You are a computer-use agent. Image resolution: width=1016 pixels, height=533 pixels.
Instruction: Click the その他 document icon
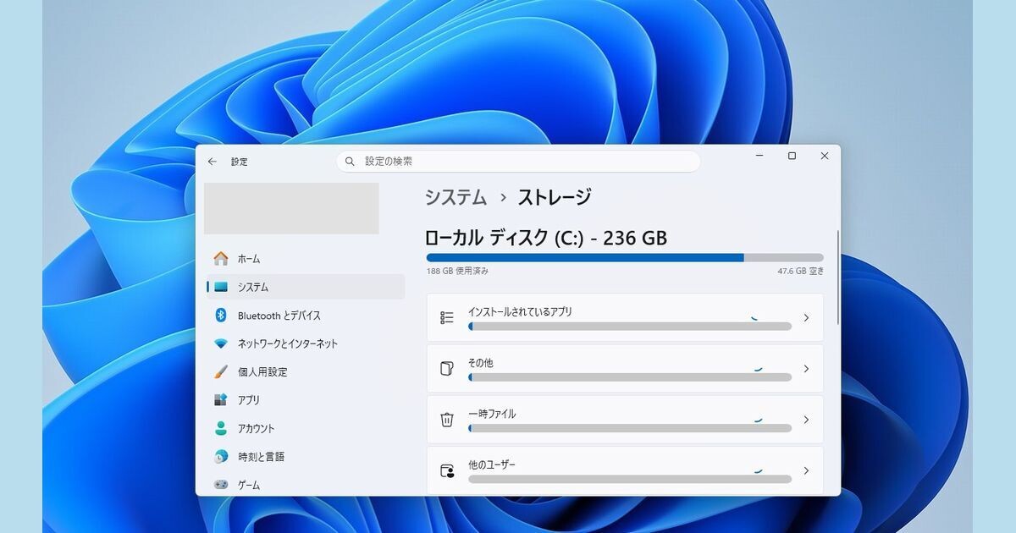tap(447, 369)
